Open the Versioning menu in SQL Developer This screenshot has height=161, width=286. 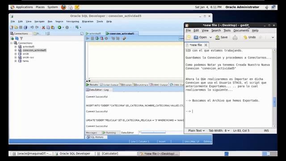coord(72,21)
